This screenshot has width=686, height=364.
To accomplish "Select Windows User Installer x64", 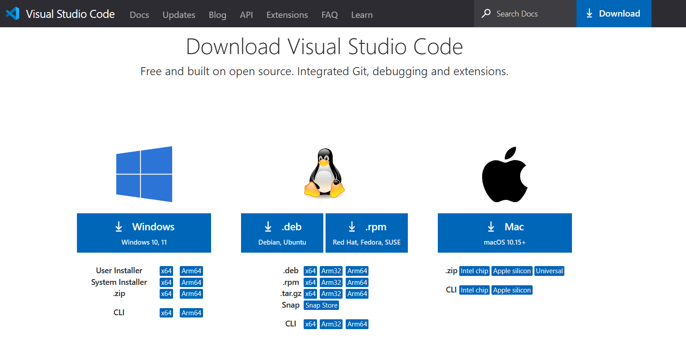I will coord(166,271).
